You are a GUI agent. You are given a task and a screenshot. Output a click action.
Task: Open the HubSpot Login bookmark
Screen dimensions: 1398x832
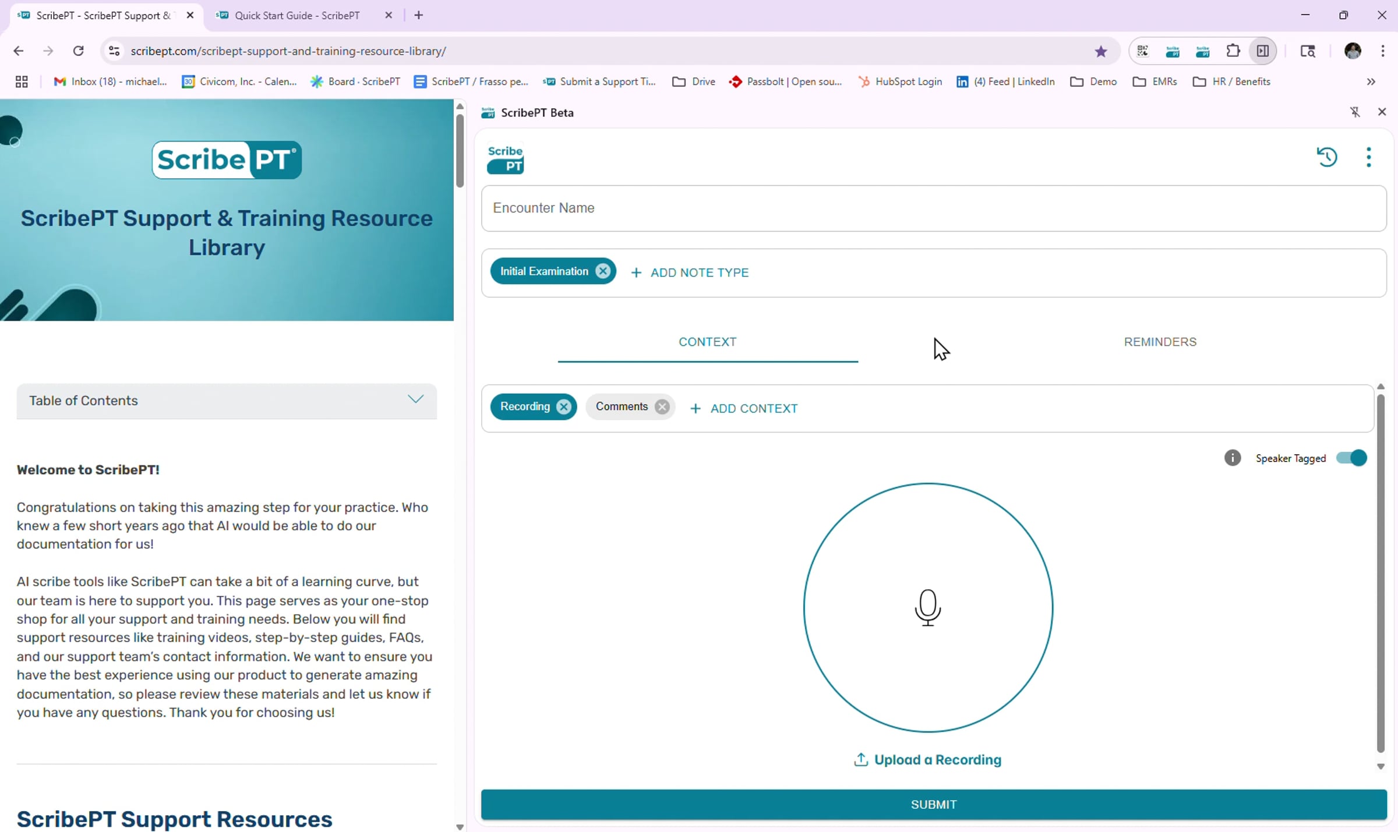[x=899, y=82]
